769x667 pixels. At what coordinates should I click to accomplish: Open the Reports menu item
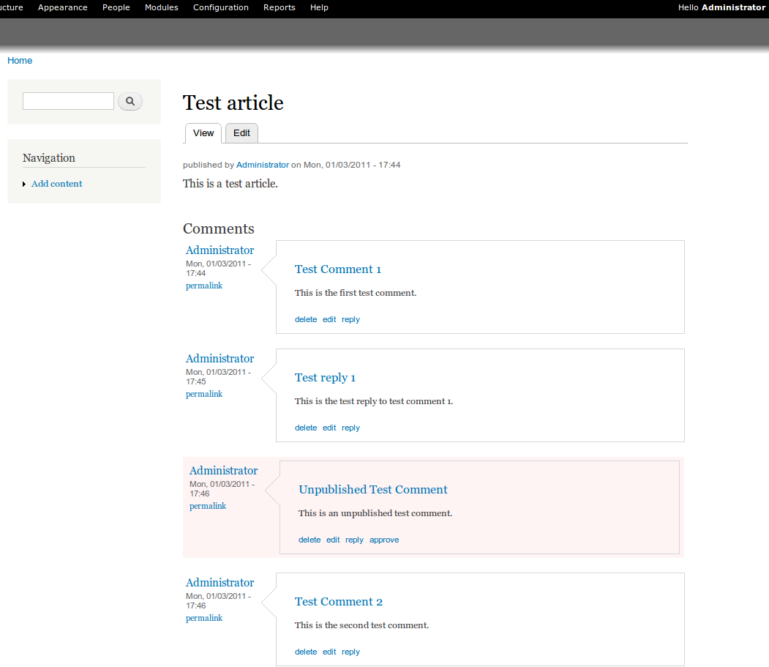[x=279, y=7]
